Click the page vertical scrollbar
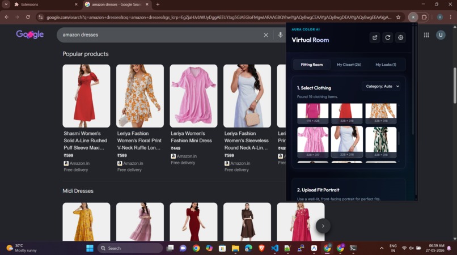Viewport: 457px width, 255px height. (455, 86)
